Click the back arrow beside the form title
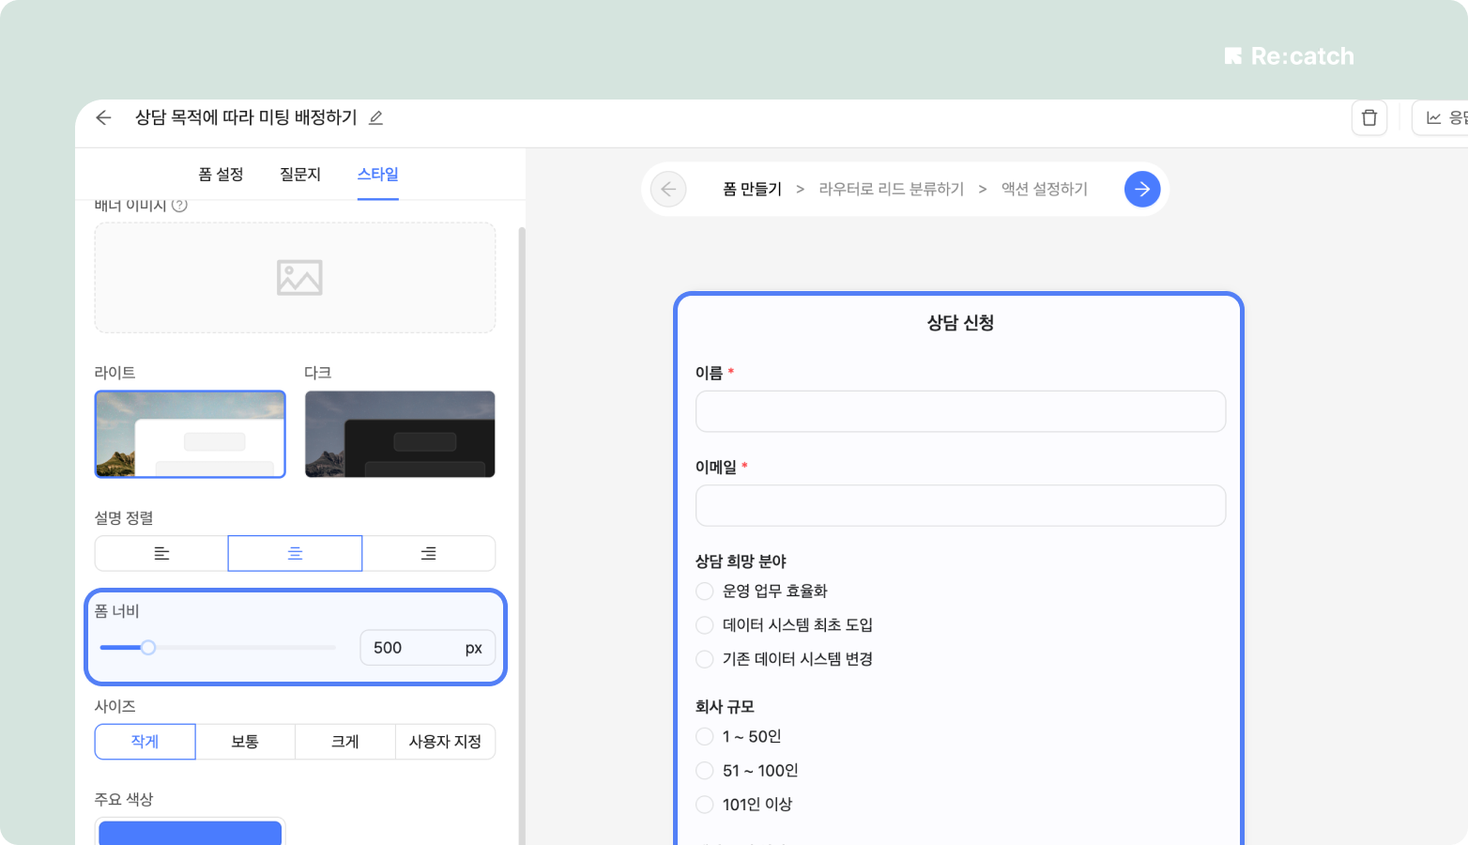The image size is (1468, 845). (103, 117)
